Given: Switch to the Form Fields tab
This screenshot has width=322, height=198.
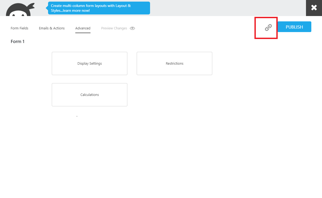Looking at the screenshot, I should point(19,28).
